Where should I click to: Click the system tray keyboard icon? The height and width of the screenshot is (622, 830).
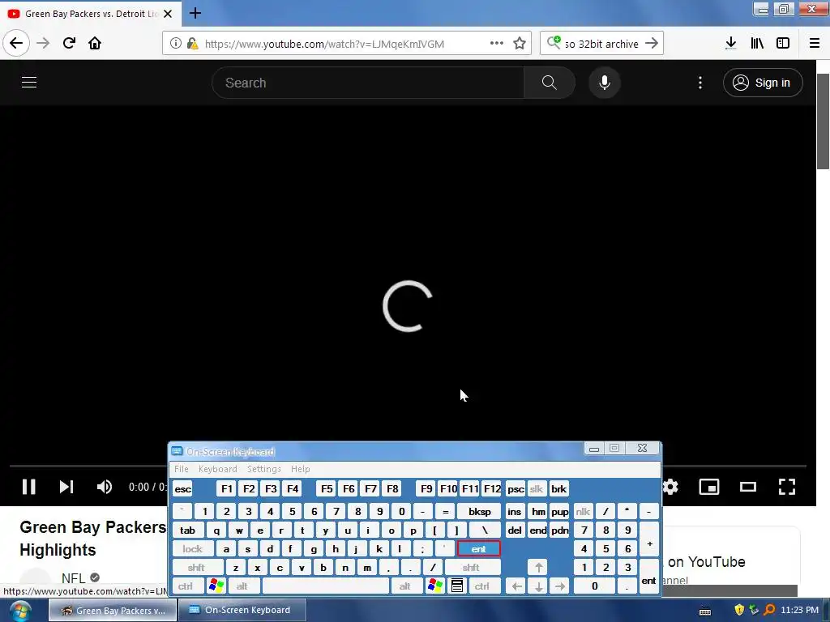point(704,611)
